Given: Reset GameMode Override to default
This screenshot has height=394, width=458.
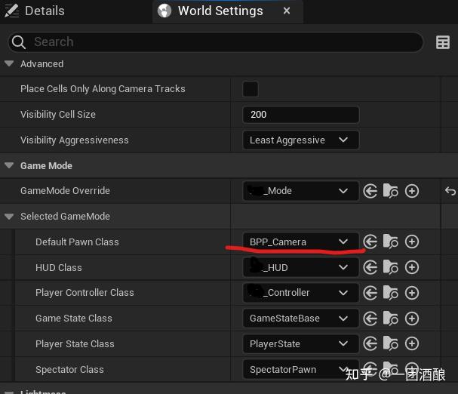Looking at the screenshot, I should coord(450,191).
